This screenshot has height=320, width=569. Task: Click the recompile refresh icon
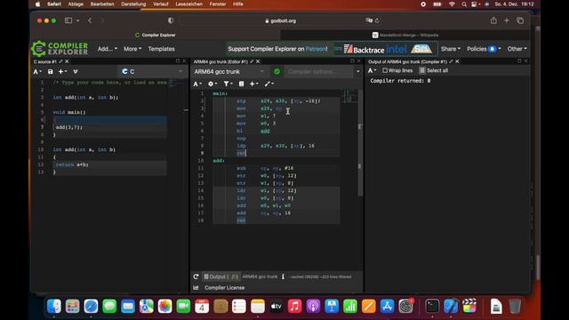[x=196, y=276]
